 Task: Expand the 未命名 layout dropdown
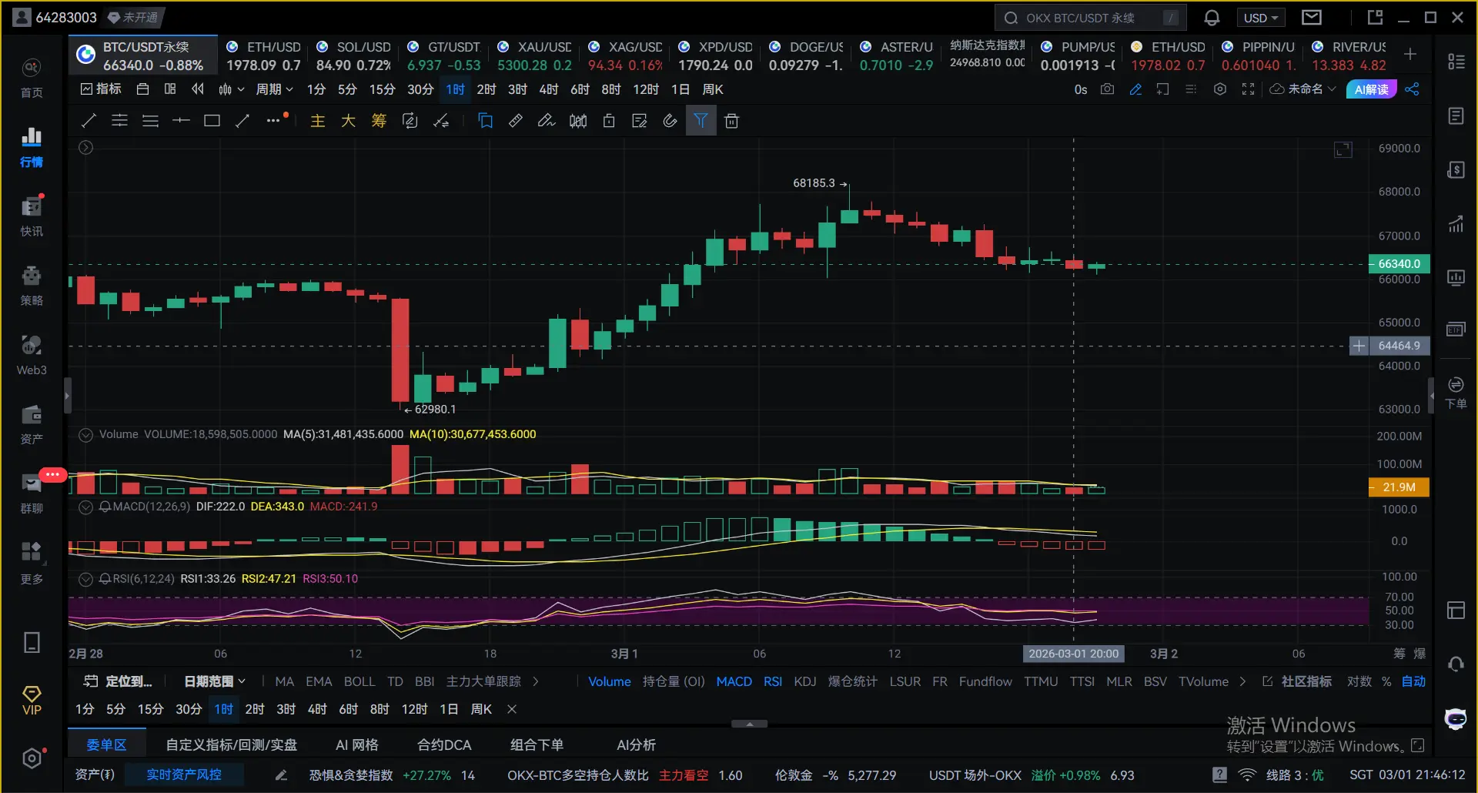tap(1304, 89)
